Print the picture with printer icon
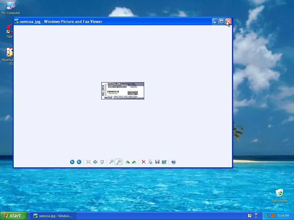 pos(150,162)
